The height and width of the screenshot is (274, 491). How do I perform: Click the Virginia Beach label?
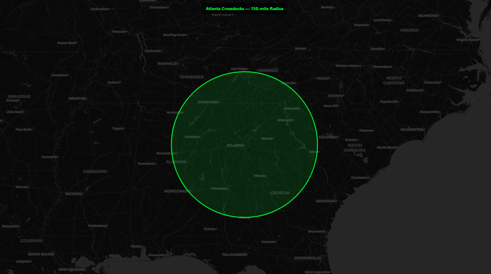[x=467, y=40]
